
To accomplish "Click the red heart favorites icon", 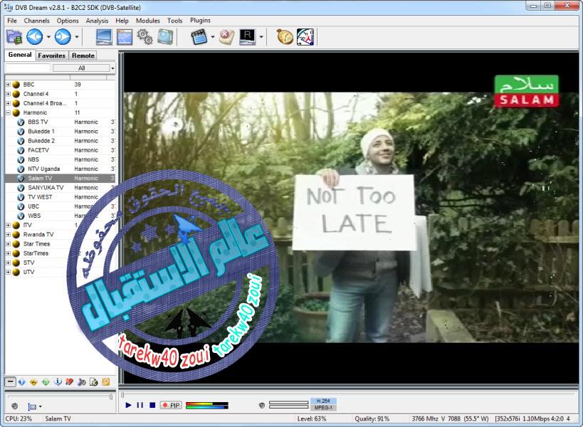I will tap(70, 381).
